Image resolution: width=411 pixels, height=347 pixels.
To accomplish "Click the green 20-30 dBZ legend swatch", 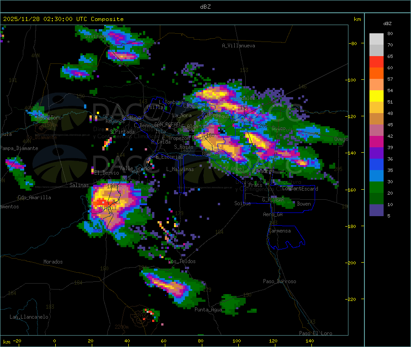I will [x=376, y=187].
